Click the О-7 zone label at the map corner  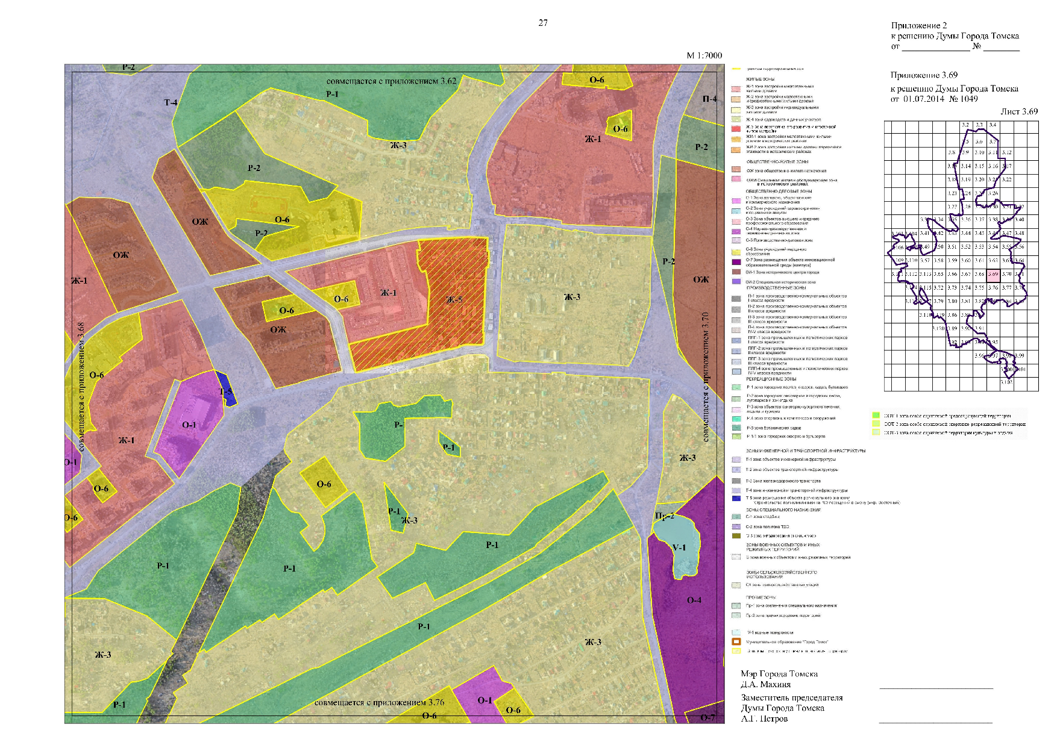(x=707, y=717)
